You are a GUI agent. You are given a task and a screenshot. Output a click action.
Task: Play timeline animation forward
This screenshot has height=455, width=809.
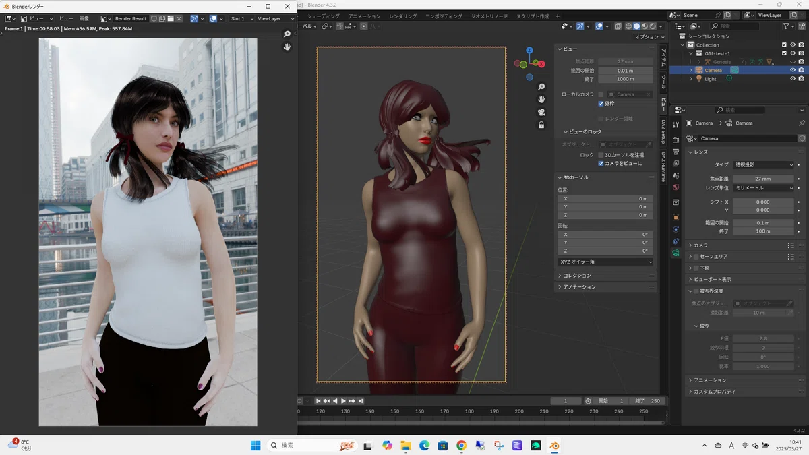pyautogui.click(x=343, y=401)
